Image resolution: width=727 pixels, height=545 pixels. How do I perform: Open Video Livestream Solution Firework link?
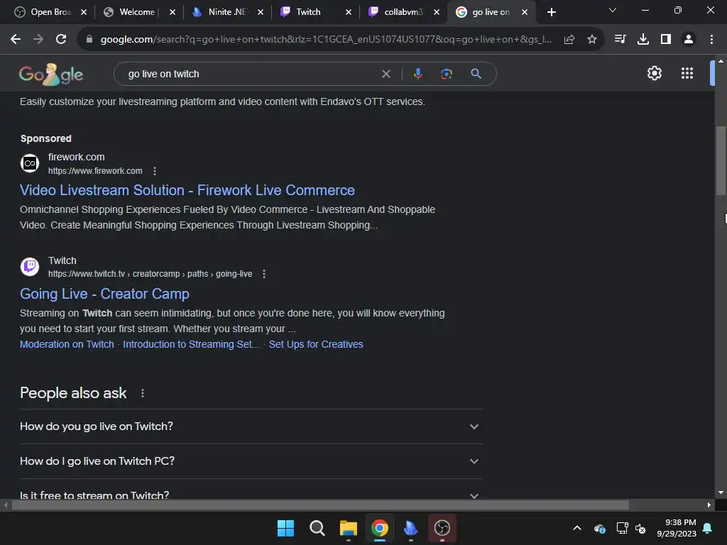187,190
